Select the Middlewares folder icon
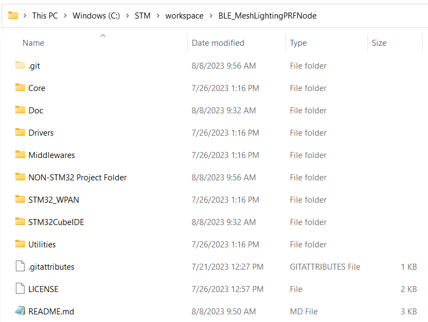Viewport: 428px width, 322px height. (20, 155)
